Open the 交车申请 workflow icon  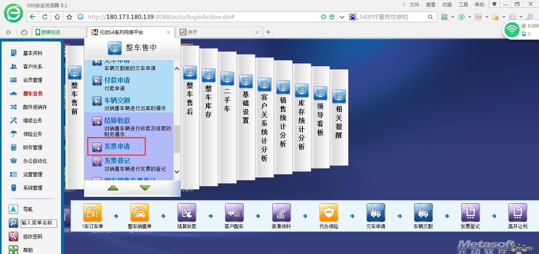click(376, 213)
